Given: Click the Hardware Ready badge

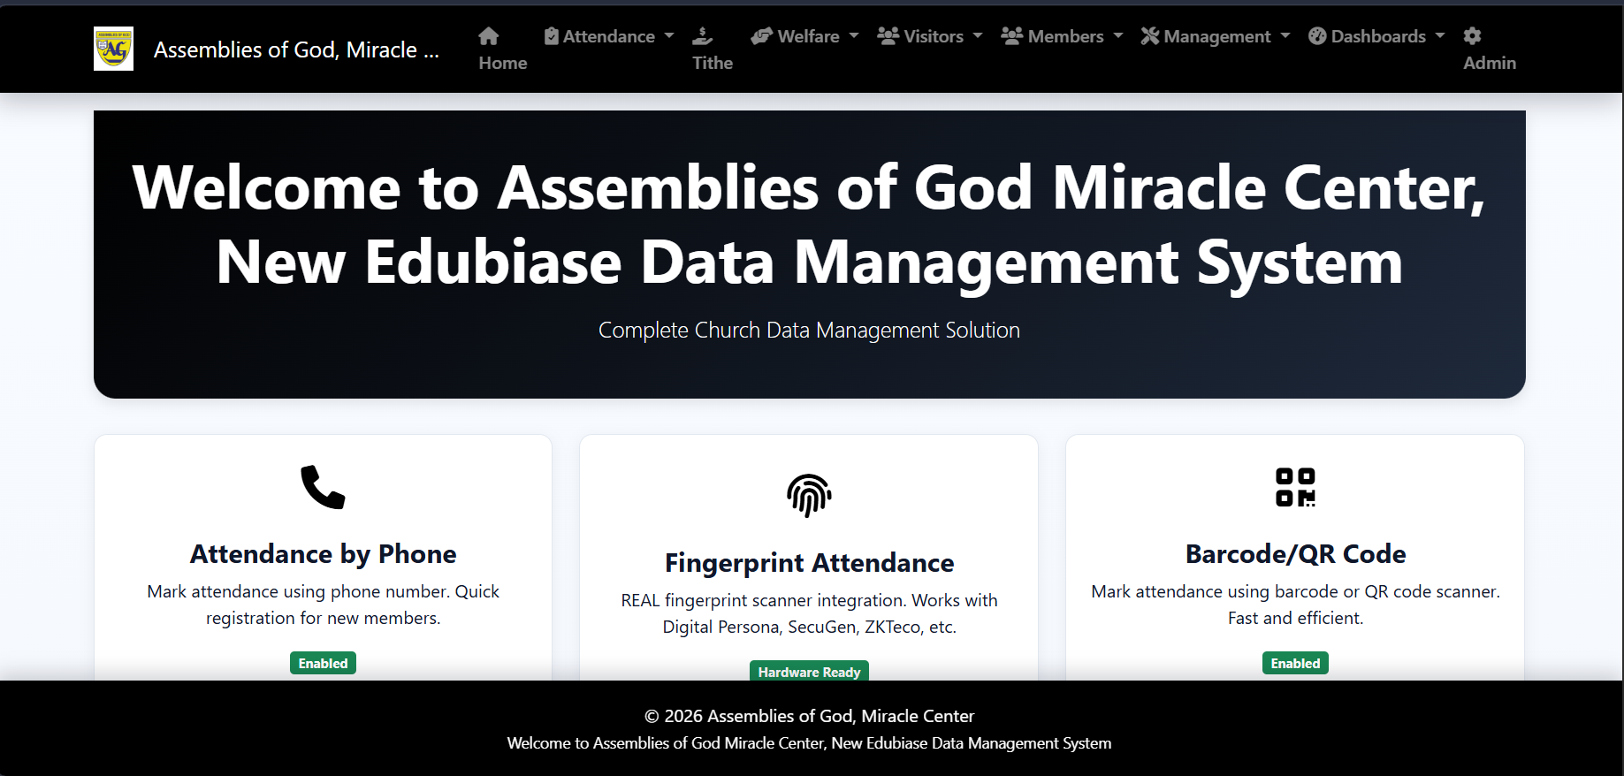Looking at the screenshot, I should pos(809,672).
